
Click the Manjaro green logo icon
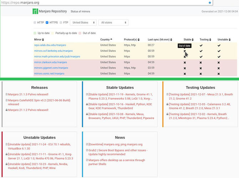(x=35, y=11)
